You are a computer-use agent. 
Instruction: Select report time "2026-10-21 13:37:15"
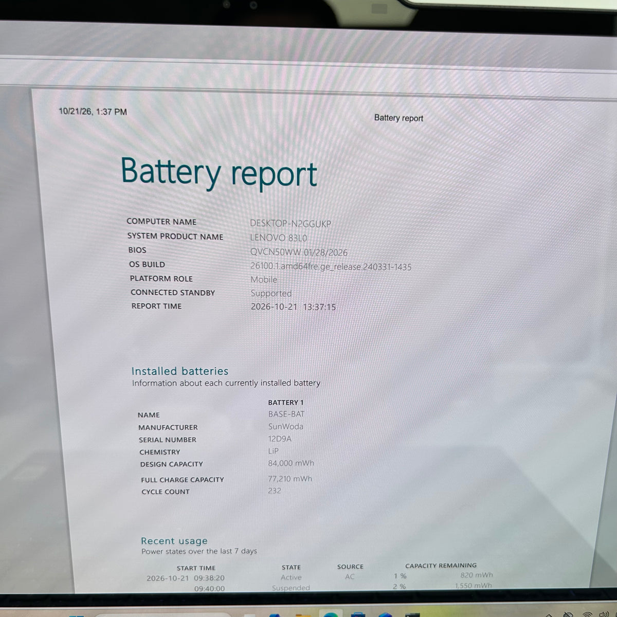(293, 307)
